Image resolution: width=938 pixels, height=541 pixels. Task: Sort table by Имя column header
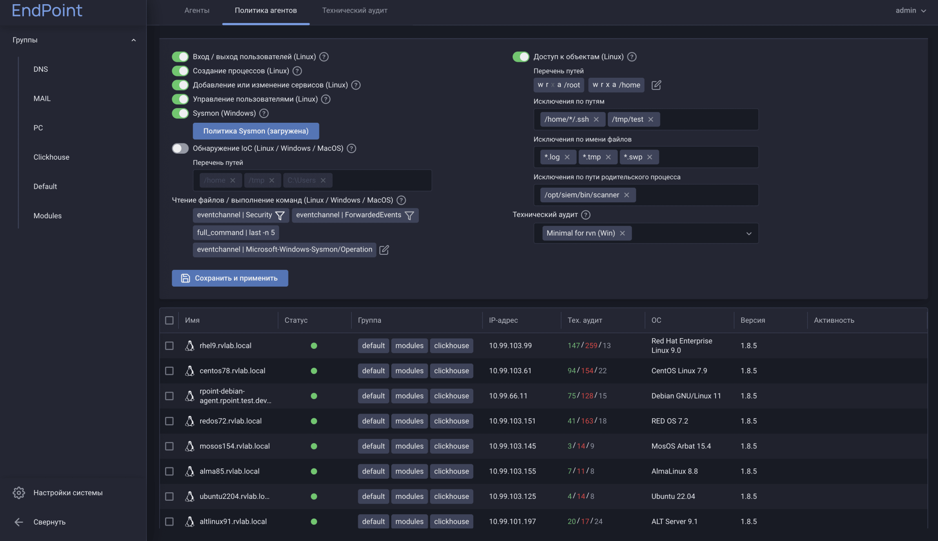pos(192,320)
